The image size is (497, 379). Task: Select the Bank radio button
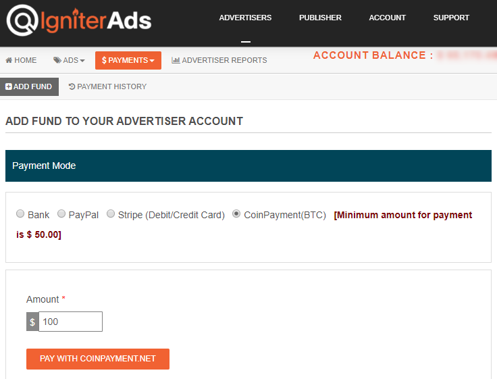pos(20,213)
